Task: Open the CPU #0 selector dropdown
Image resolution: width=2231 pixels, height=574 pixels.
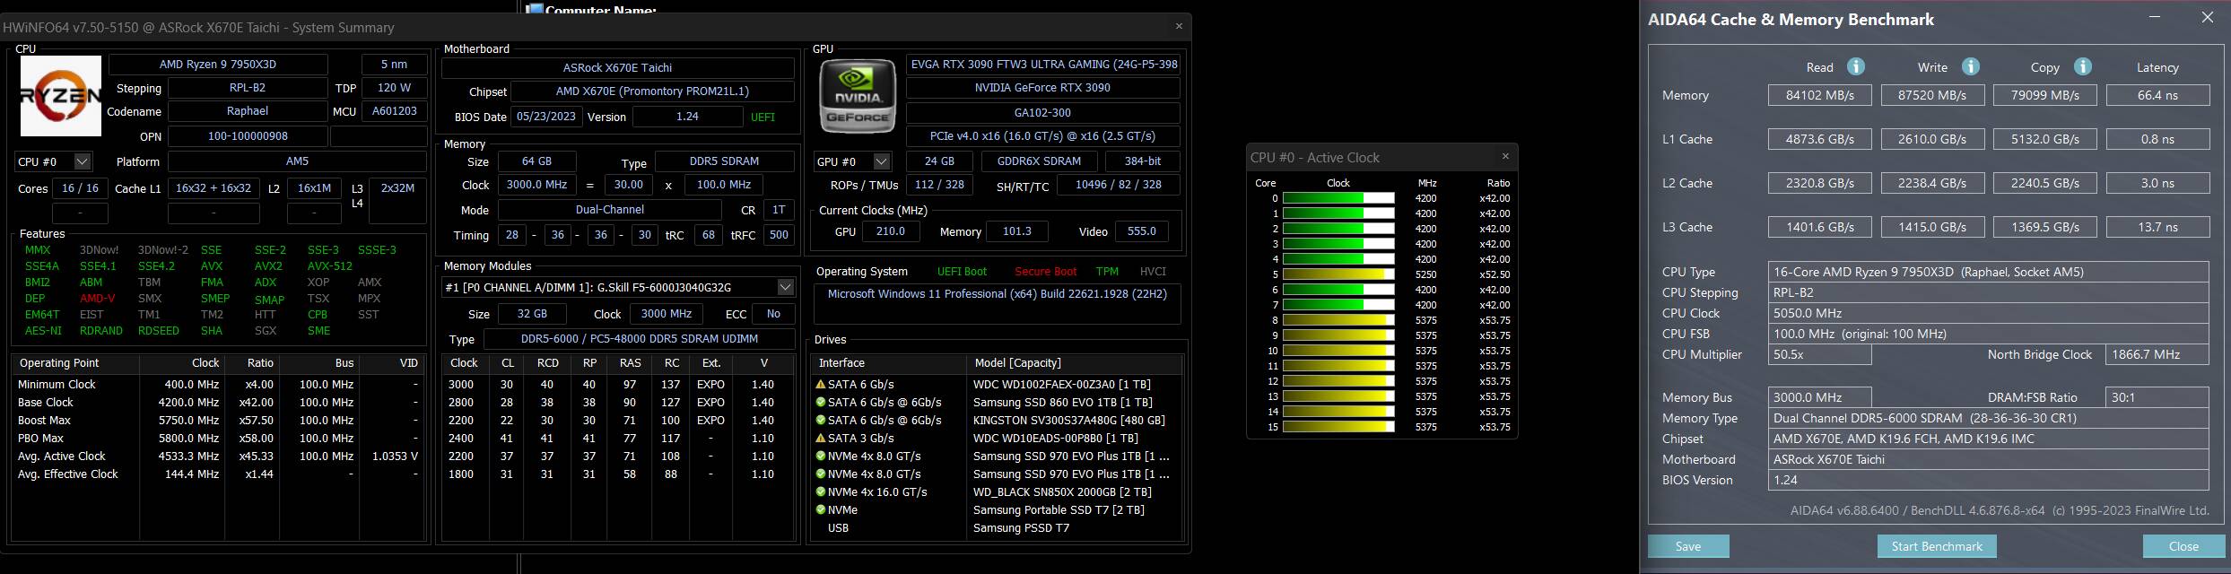Action: (x=83, y=162)
